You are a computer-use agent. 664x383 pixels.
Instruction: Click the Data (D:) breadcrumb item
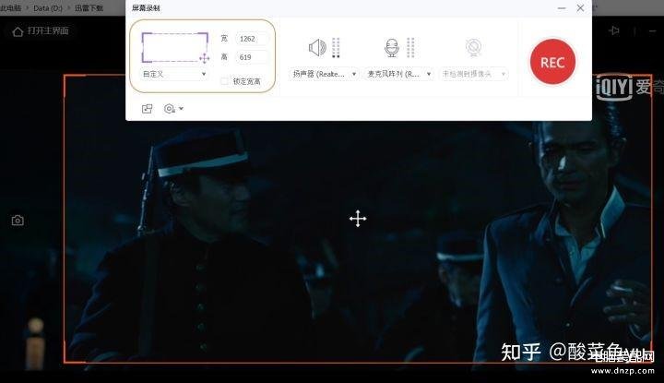48,8
